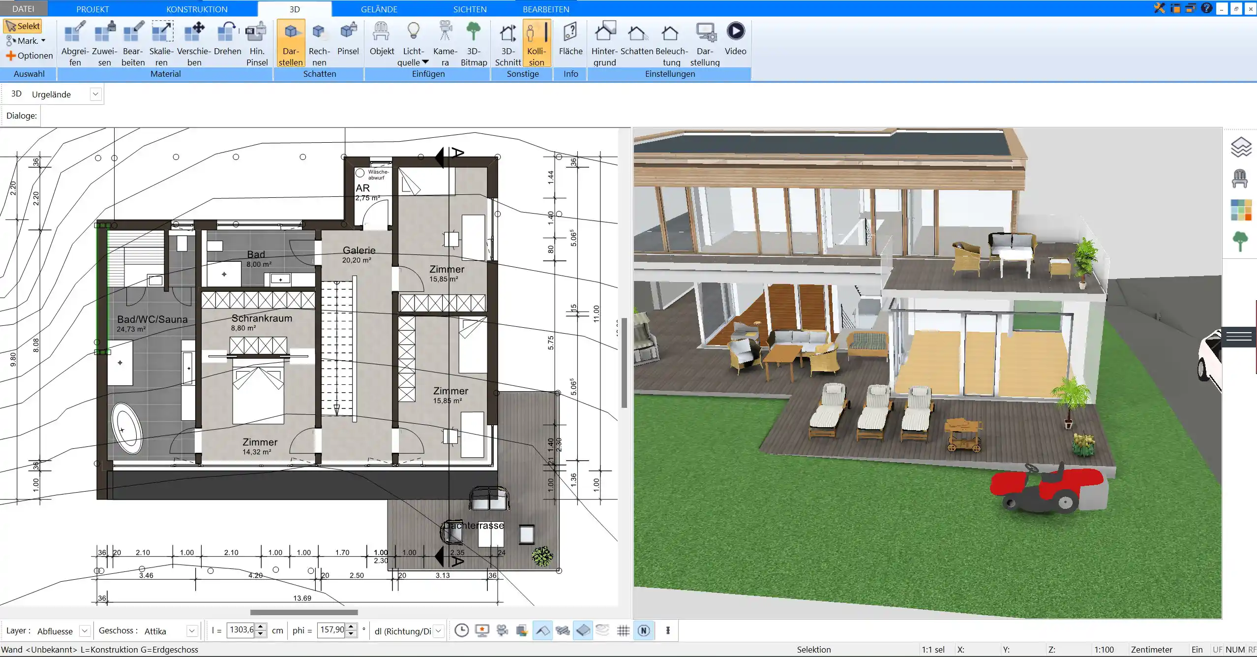Open Beleuchtung settings
The width and height of the screenshot is (1257, 657).
coord(671,43)
